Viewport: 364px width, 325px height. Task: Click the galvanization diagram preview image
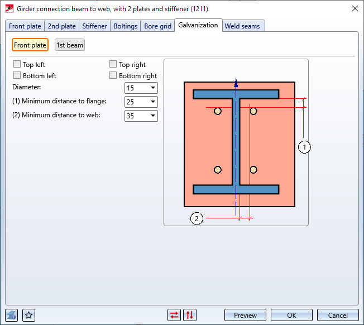click(x=236, y=142)
